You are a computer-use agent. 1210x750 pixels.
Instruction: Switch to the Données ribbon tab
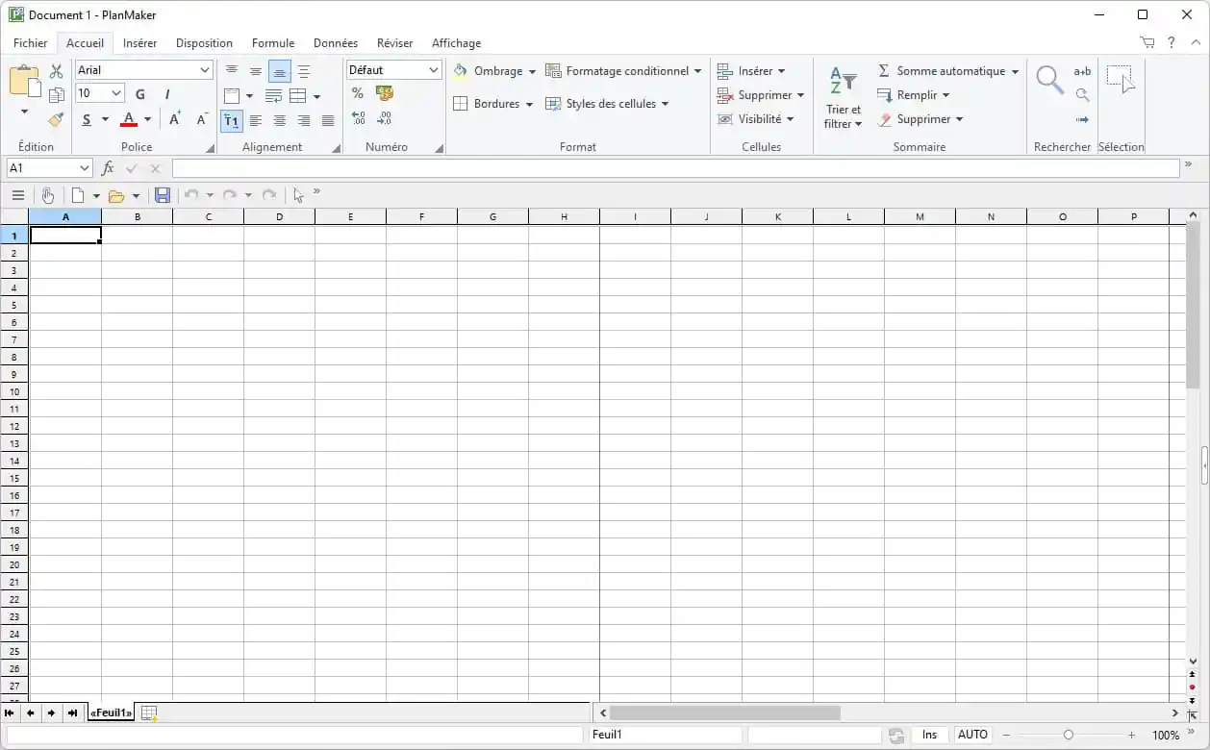pyautogui.click(x=336, y=43)
